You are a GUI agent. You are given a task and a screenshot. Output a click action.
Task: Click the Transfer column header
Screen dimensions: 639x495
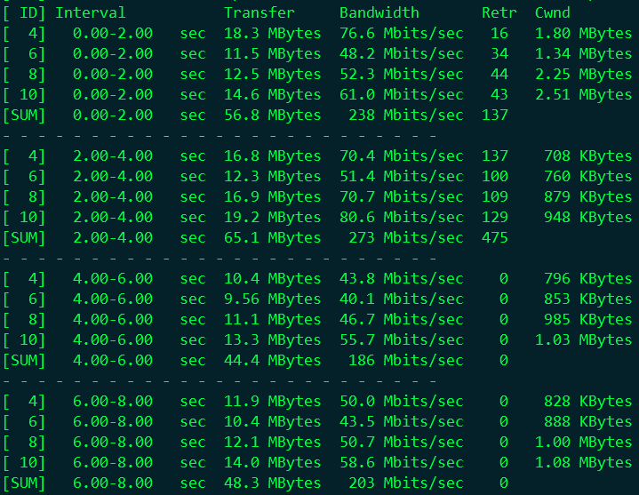[x=259, y=12]
